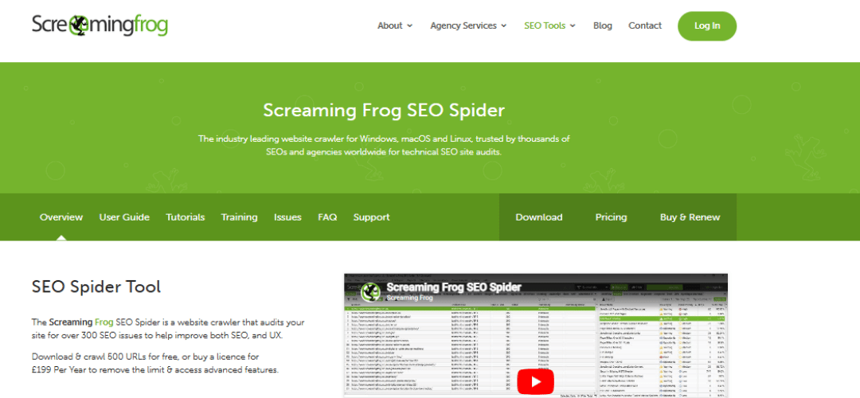Click Buy & Renew
Screen dimensions: 860x398
(690, 217)
